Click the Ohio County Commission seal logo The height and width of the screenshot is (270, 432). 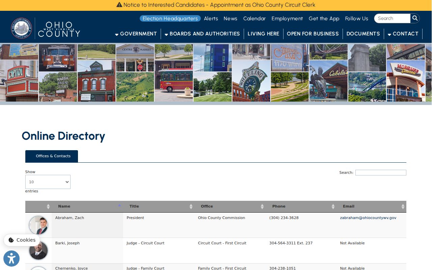coord(22,28)
